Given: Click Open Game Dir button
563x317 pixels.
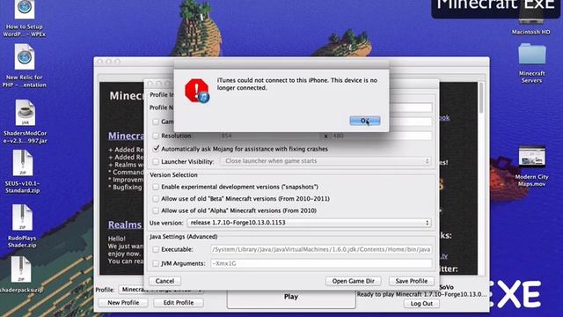Looking at the screenshot, I should tap(354, 281).
